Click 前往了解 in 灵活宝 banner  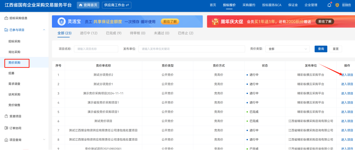170,22
